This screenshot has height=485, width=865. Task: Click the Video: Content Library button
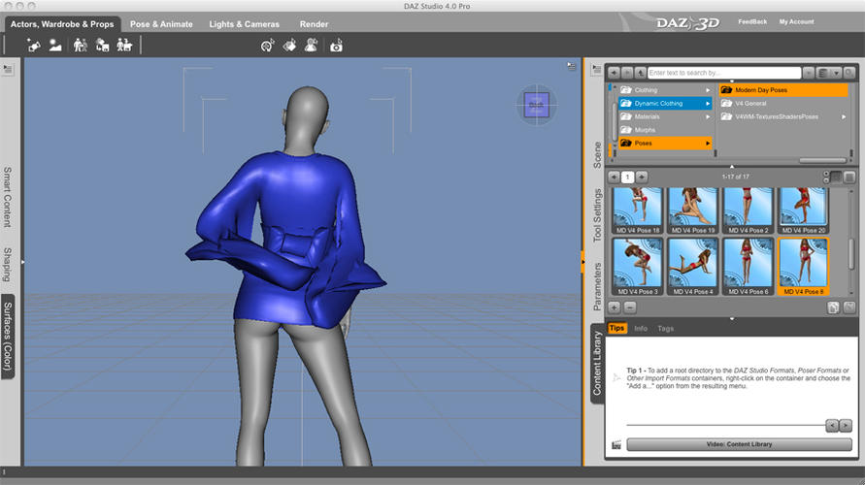[x=739, y=444]
